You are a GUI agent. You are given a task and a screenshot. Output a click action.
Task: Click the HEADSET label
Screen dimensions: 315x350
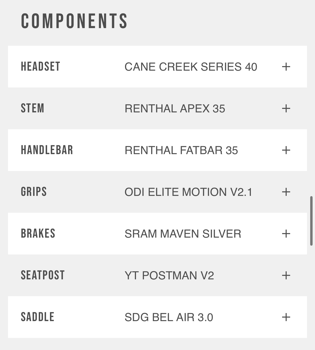coord(41,67)
